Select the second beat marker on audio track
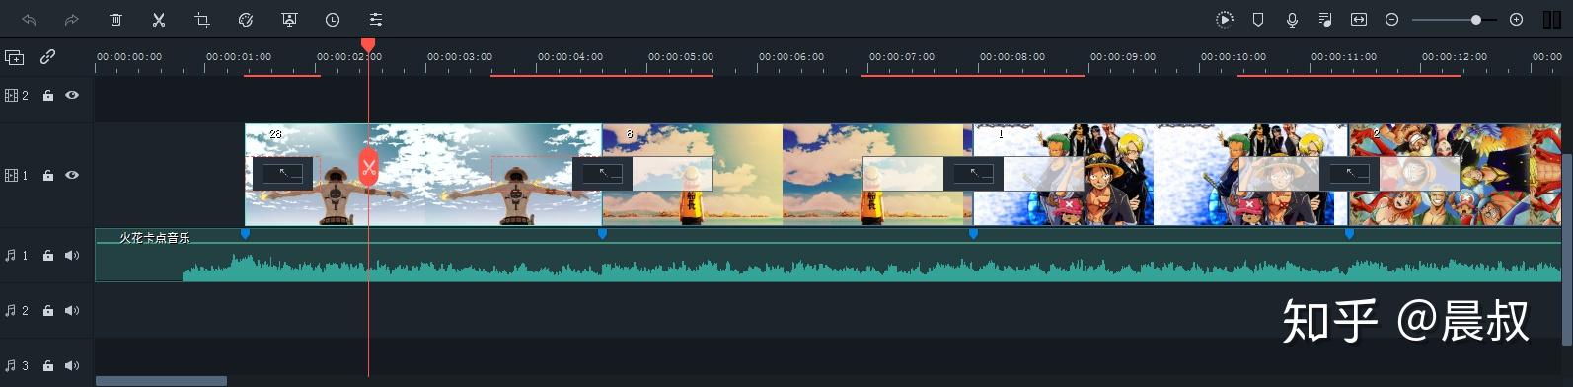1573x387 pixels. click(x=602, y=234)
